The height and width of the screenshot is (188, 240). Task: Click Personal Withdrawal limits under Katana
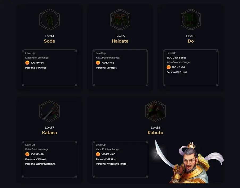[40, 164]
